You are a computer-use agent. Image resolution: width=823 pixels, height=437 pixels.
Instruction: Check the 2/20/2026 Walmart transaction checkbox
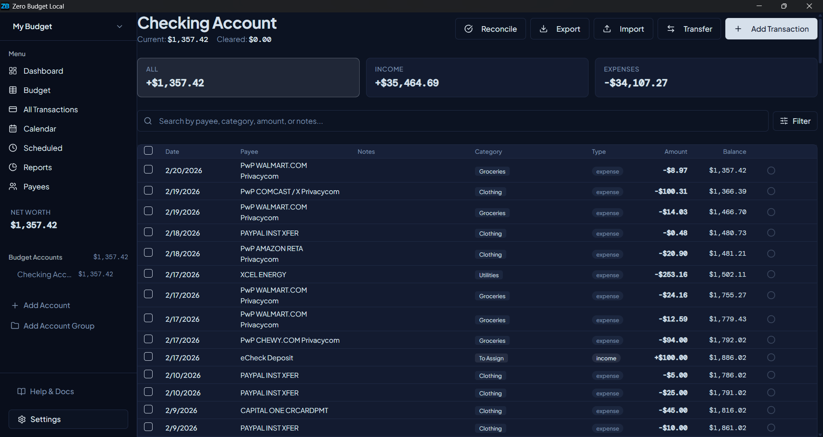tap(148, 169)
